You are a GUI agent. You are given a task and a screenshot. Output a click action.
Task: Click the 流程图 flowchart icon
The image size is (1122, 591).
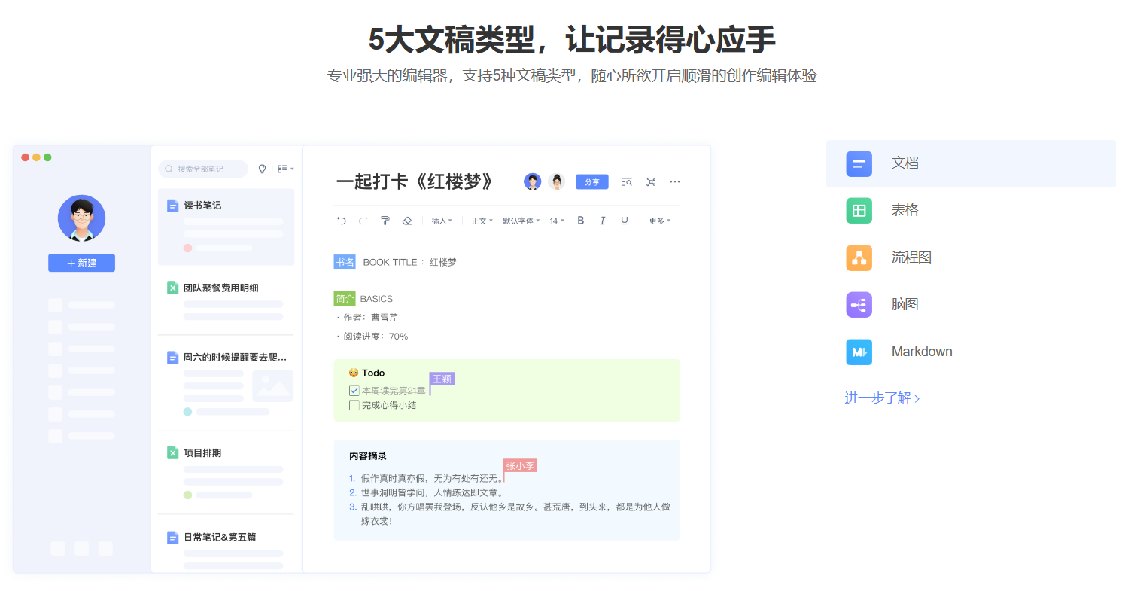pyautogui.click(x=859, y=257)
